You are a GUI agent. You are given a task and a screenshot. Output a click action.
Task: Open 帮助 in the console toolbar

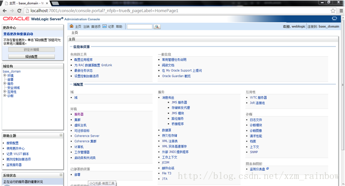(119, 26)
